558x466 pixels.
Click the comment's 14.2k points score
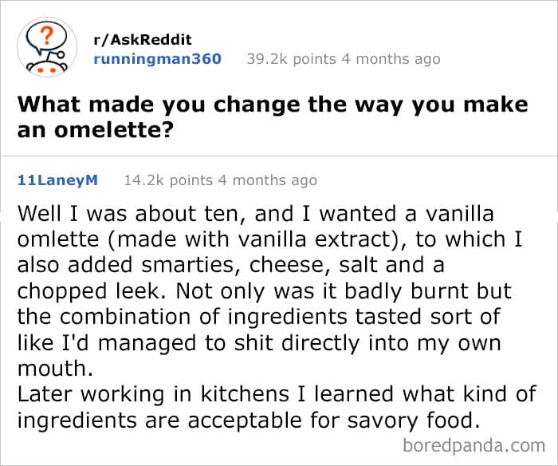167,180
